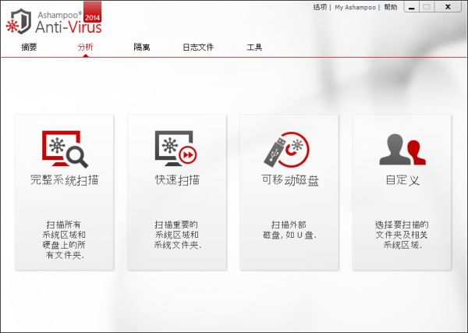Open the 帮助 link
The image size is (468, 333).
(x=391, y=7)
